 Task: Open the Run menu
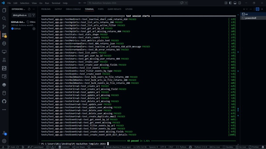coord(47,3)
